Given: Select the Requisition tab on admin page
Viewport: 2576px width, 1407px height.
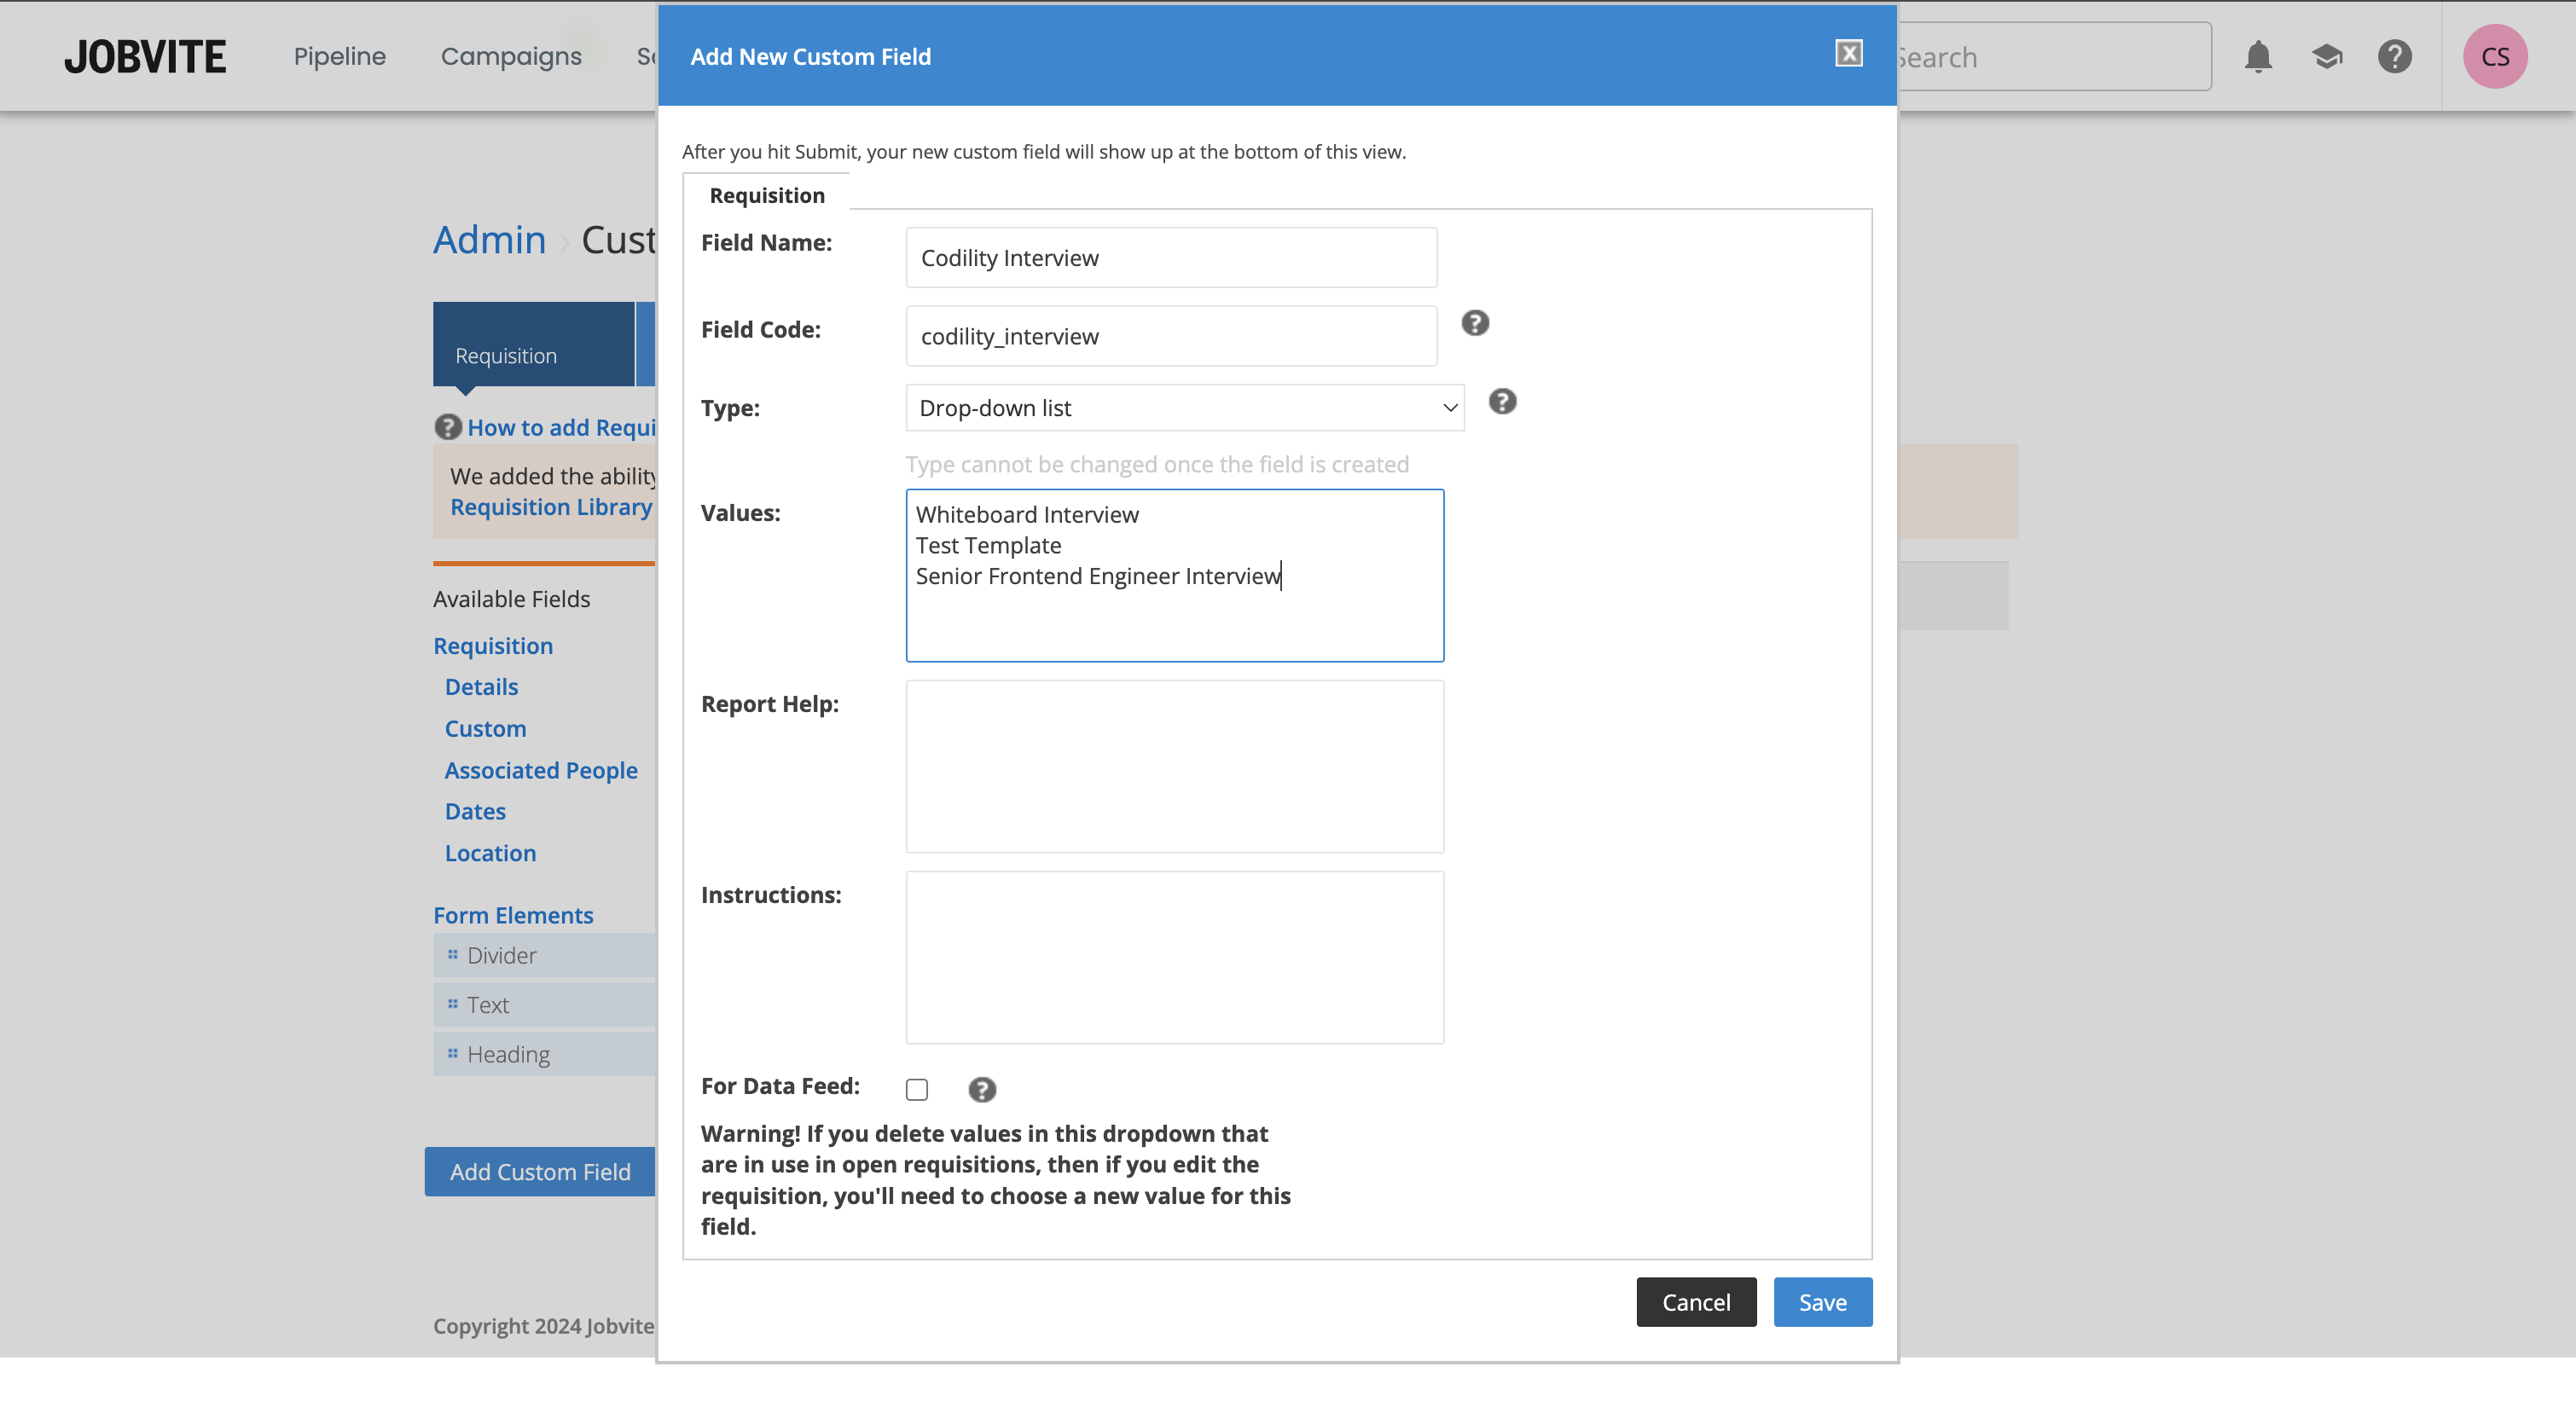Looking at the screenshot, I should pyautogui.click(x=533, y=345).
